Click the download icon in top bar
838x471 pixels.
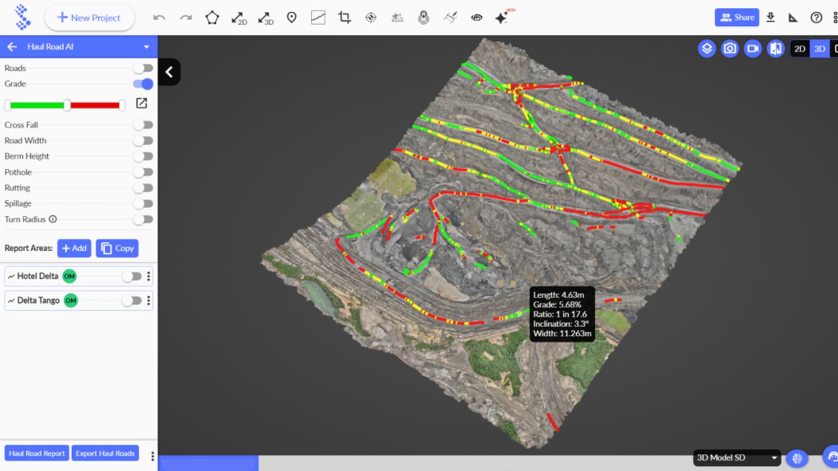[771, 18]
